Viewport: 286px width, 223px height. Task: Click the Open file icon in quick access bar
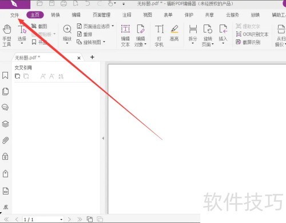pos(39,3)
